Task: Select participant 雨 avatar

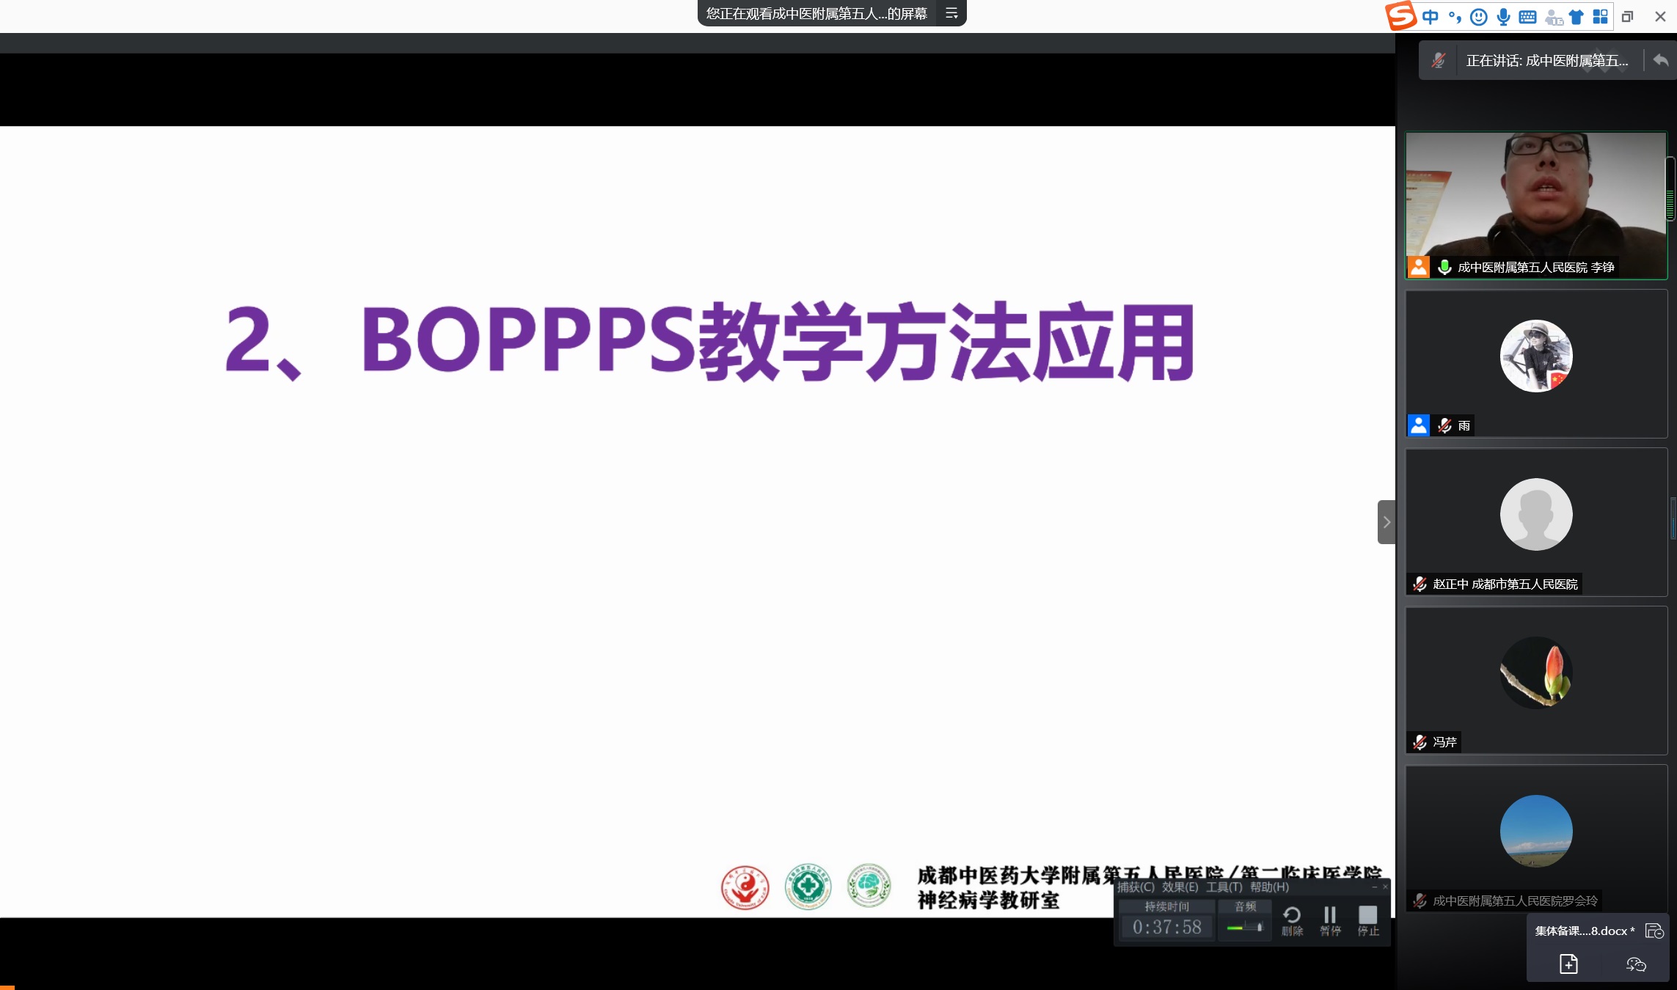Action: pyautogui.click(x=1536, y=356)
